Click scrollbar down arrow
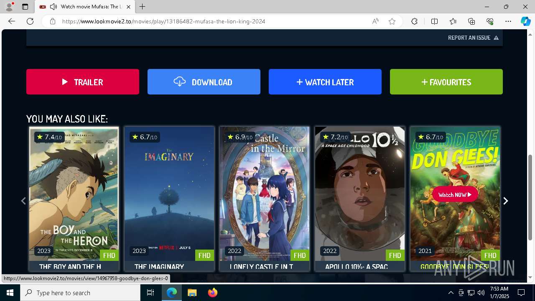The height and width of the screenshot is (301, 535). click(x=530, y=278)
